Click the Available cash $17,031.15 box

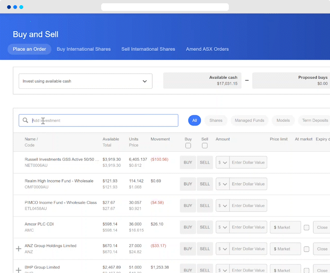(202, 81)
